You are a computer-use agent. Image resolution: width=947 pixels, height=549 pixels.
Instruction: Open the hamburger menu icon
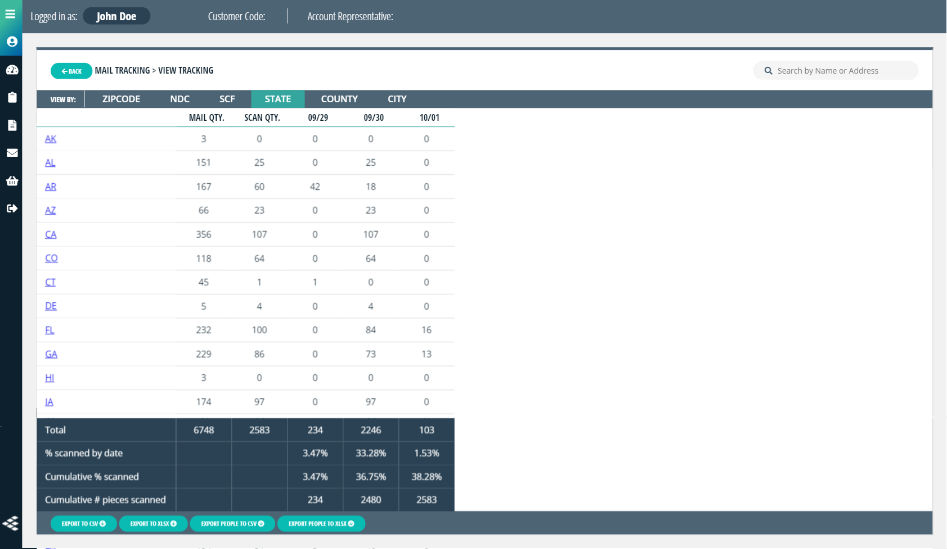tap(10, 14)
